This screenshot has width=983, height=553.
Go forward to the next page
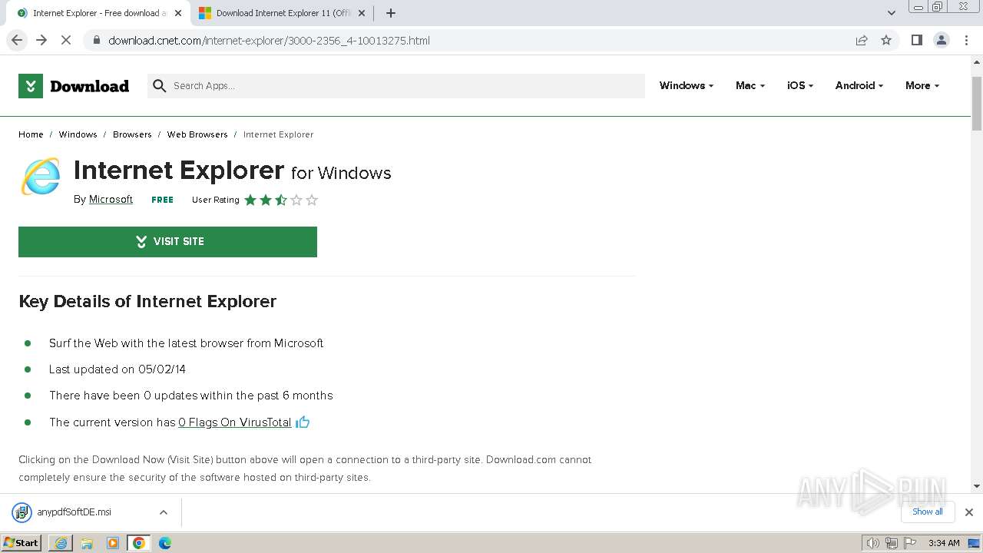[41, 40]
